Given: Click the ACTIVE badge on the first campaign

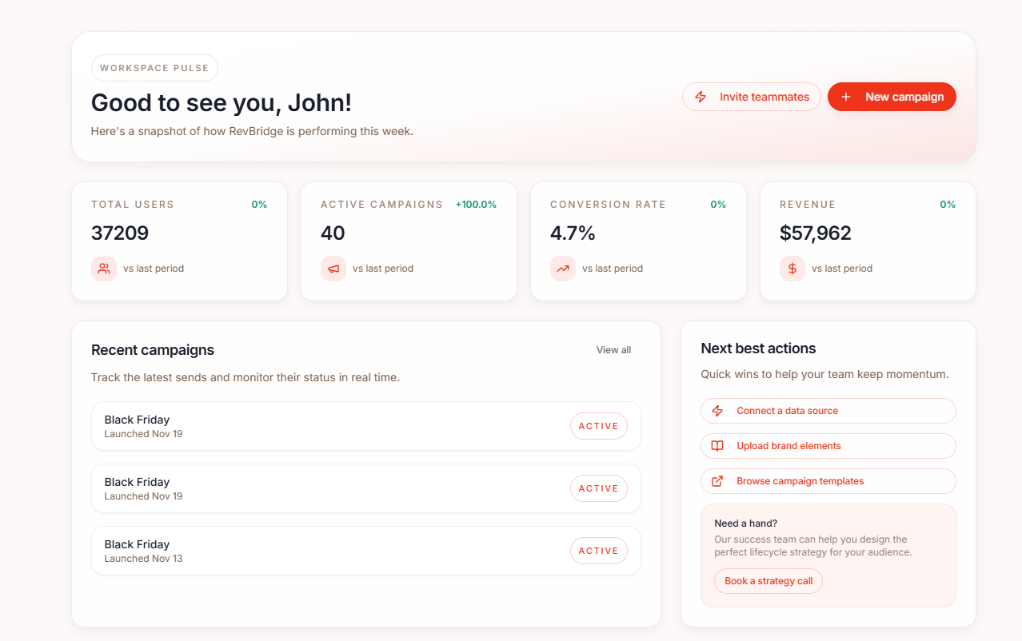Looking at the screenshot, I should click(598, 426).
